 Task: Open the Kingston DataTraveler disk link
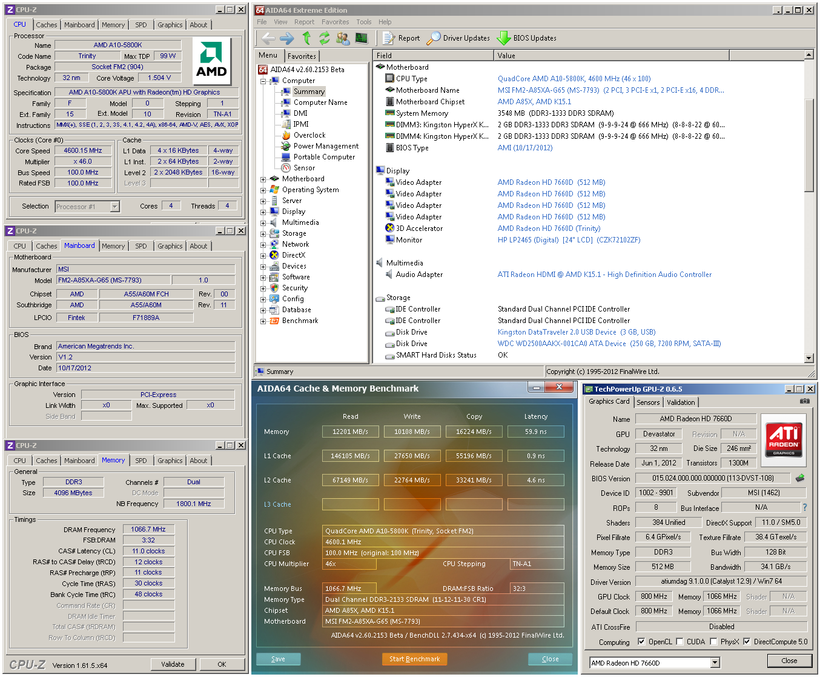pos(577,332)
